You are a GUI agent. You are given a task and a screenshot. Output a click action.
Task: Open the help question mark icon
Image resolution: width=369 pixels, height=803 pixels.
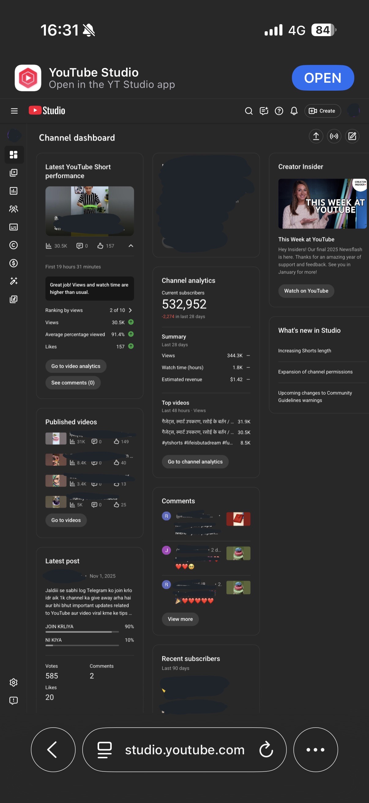[279, 111]
